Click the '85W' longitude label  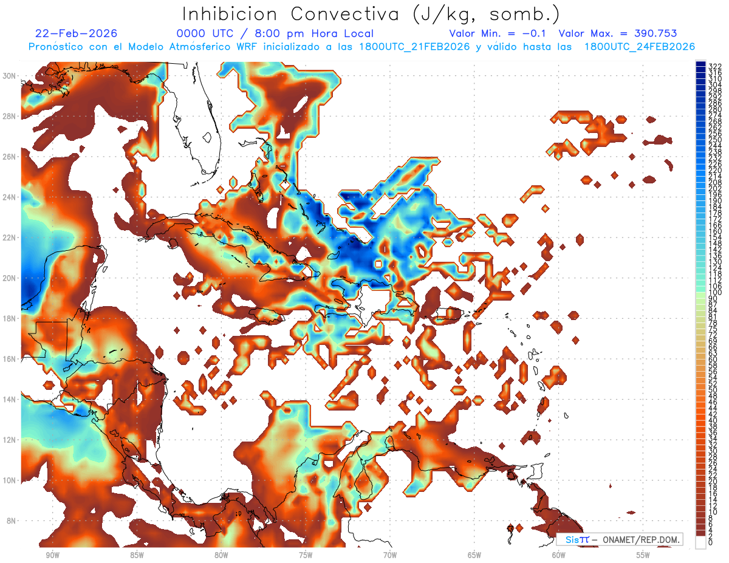tap(137, 555)
